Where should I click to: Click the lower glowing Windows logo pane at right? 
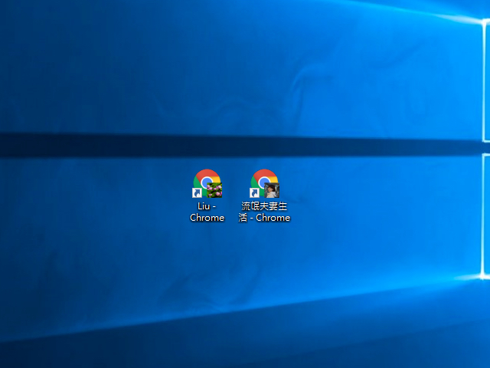[486, 216]
